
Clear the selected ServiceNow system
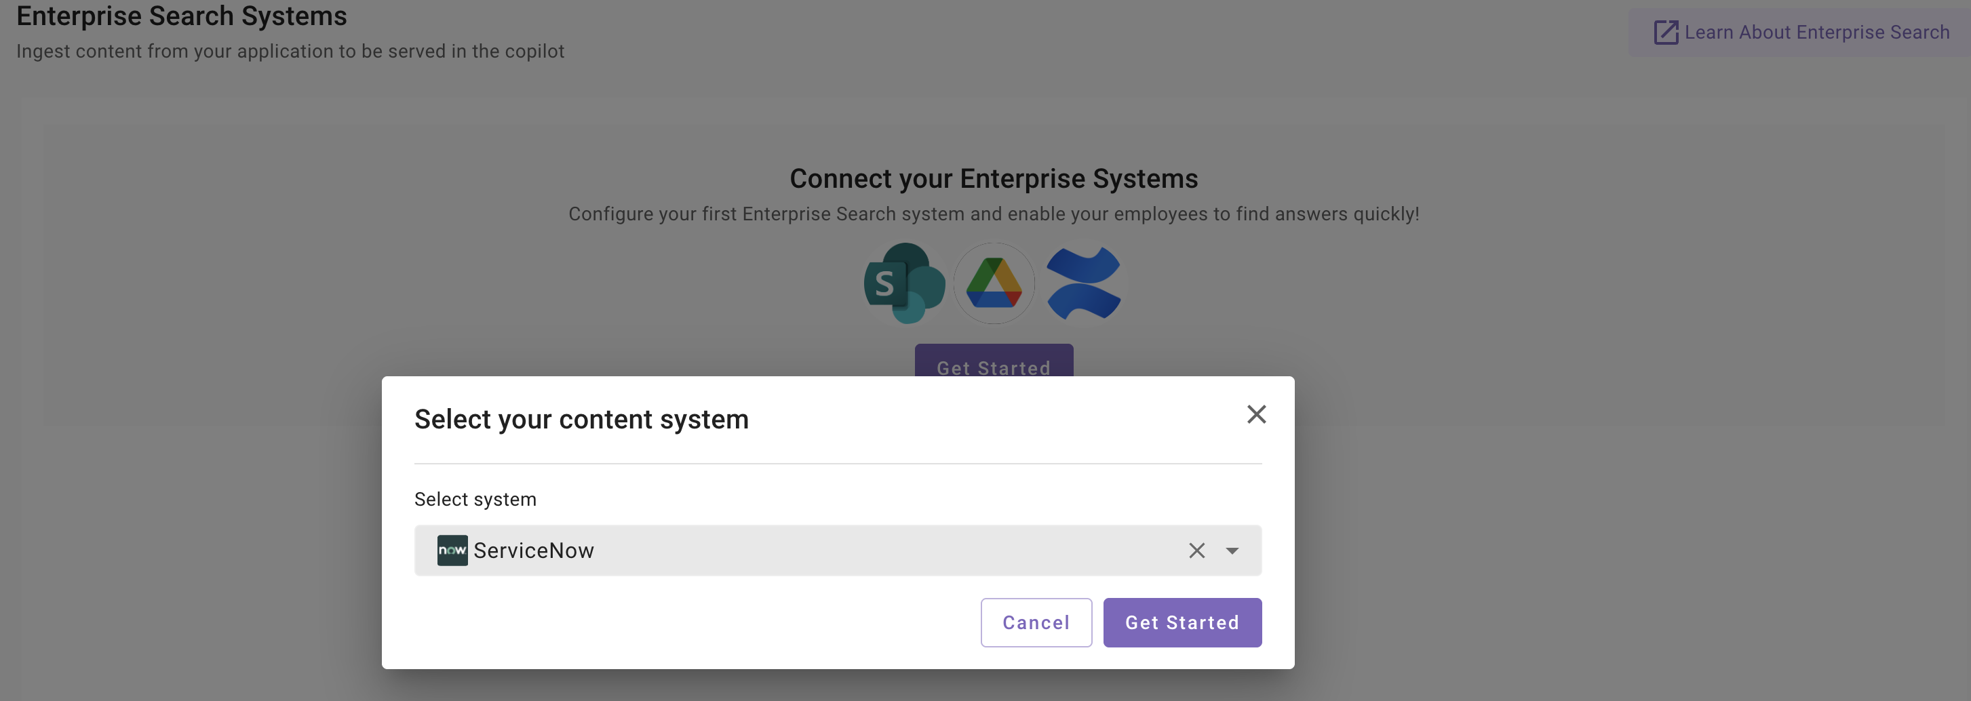[x=1196, y=550]
